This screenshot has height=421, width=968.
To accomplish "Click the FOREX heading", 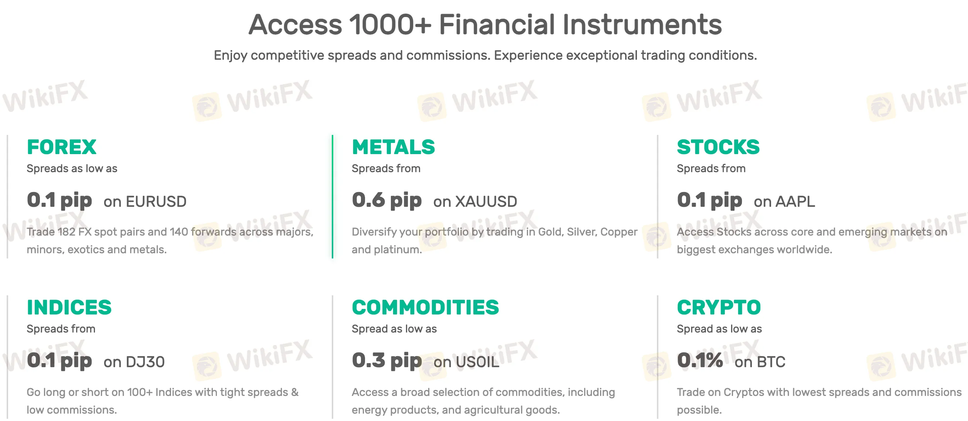I will (62, 147).
